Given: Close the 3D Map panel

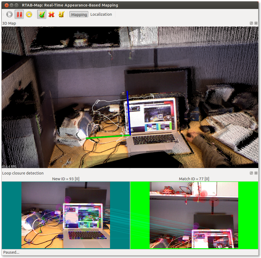Looking at the screenshot, I should [256, 23].
